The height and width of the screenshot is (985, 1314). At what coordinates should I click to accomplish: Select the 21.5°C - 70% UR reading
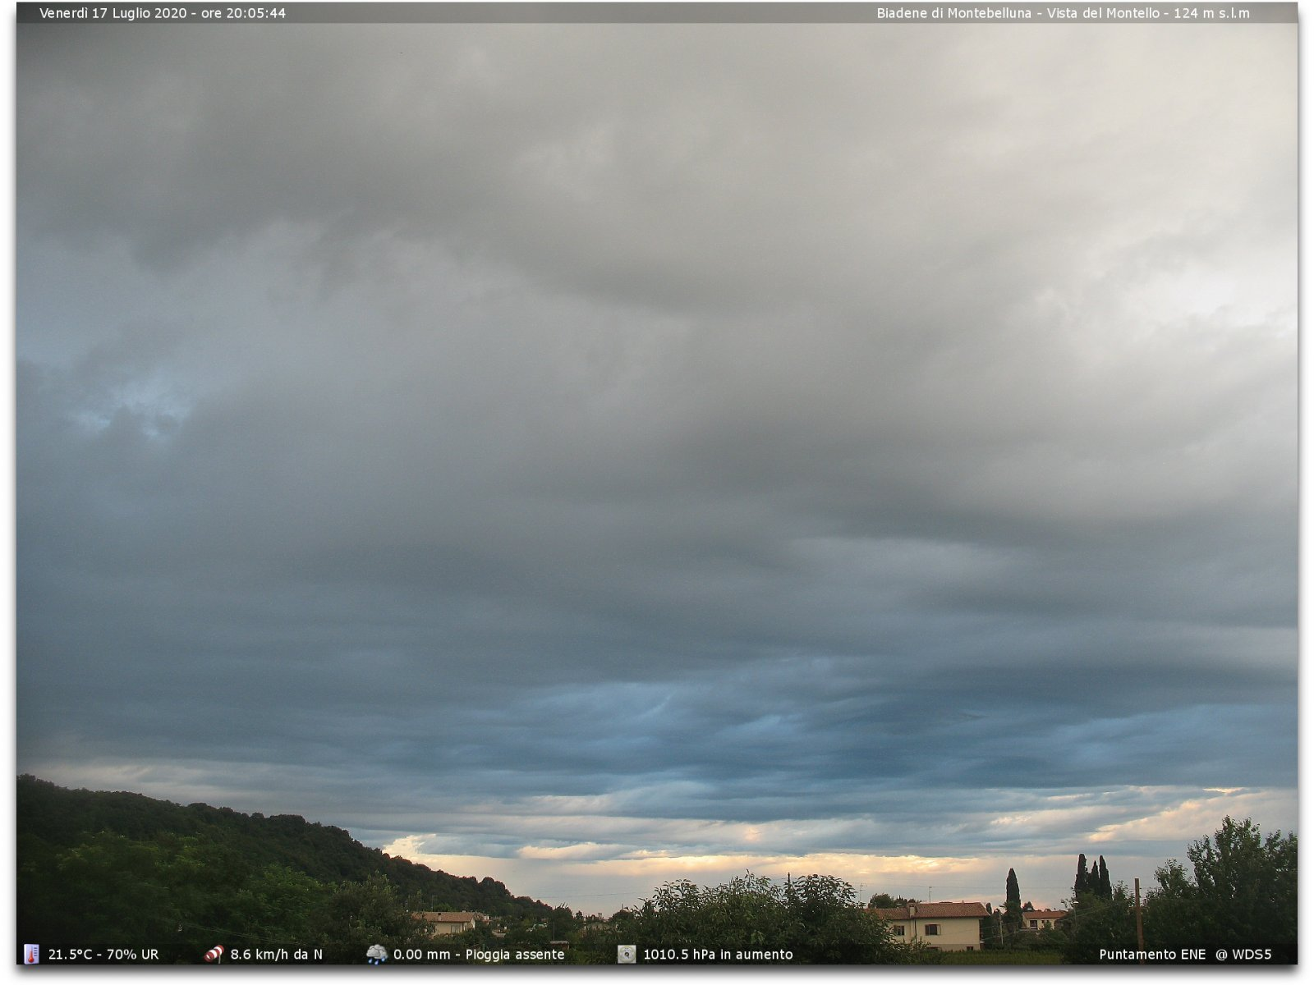tap(103, 955)
